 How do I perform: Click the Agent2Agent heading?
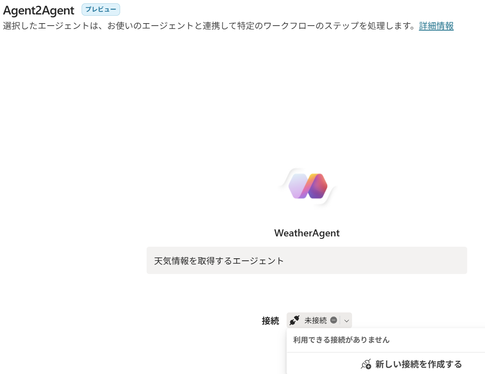coord(39,10)
